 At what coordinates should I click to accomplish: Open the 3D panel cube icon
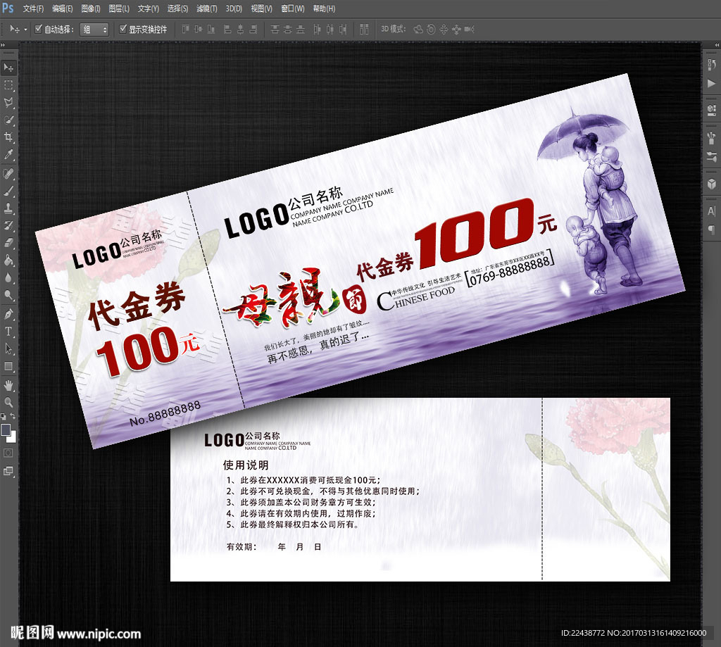click(711, 184)
